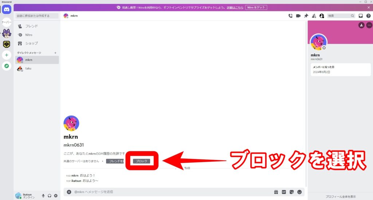Click the ikatsun user avatar status panel
The height and width of the screenshot is (200, 373).
click(x=26, y=196)
